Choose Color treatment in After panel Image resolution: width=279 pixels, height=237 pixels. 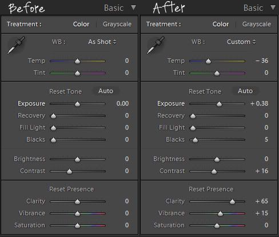(221, 24)
